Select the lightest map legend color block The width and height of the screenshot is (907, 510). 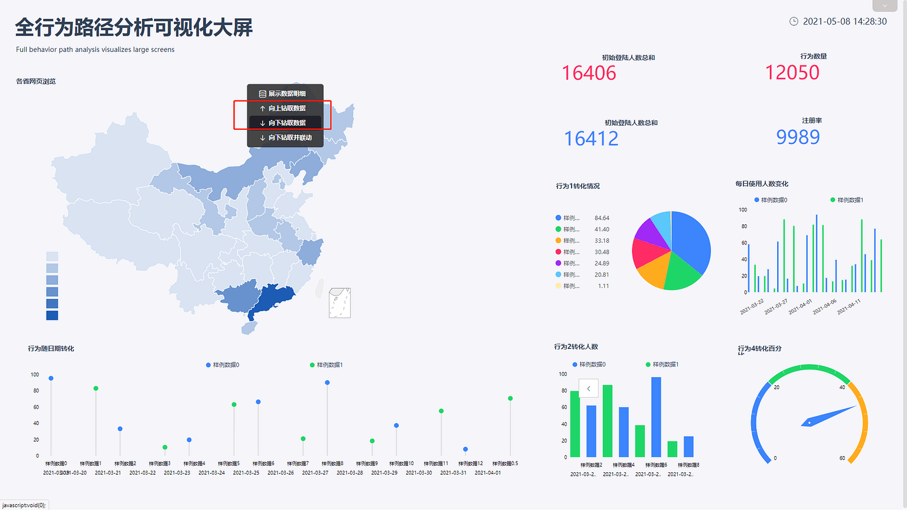(52, 256)
